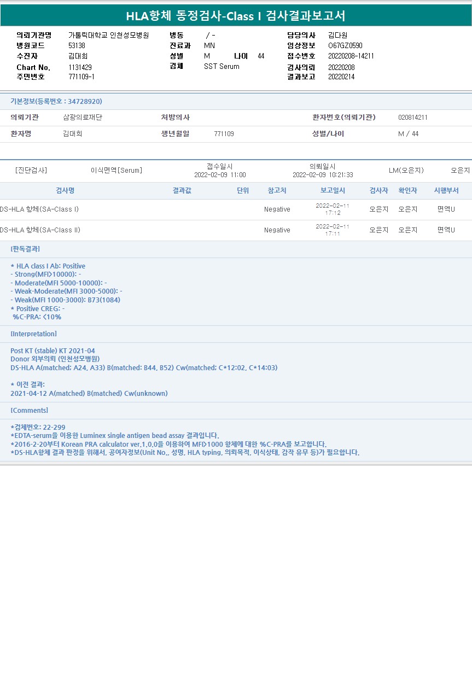The width and height of the screenshot is (472, 678).
Task: Click the 기본정보(등록번호 : 34728920) header
Action: (56, 102)
